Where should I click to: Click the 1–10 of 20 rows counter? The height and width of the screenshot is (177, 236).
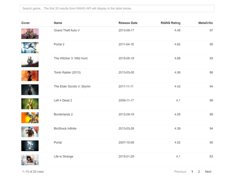33,172
